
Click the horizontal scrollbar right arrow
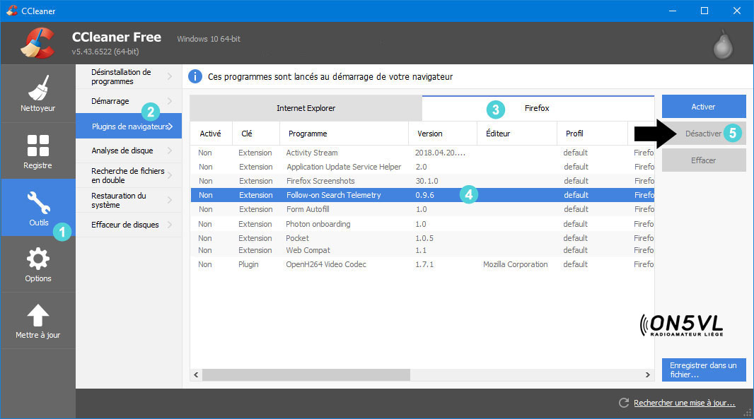click(x=648, y=374)
